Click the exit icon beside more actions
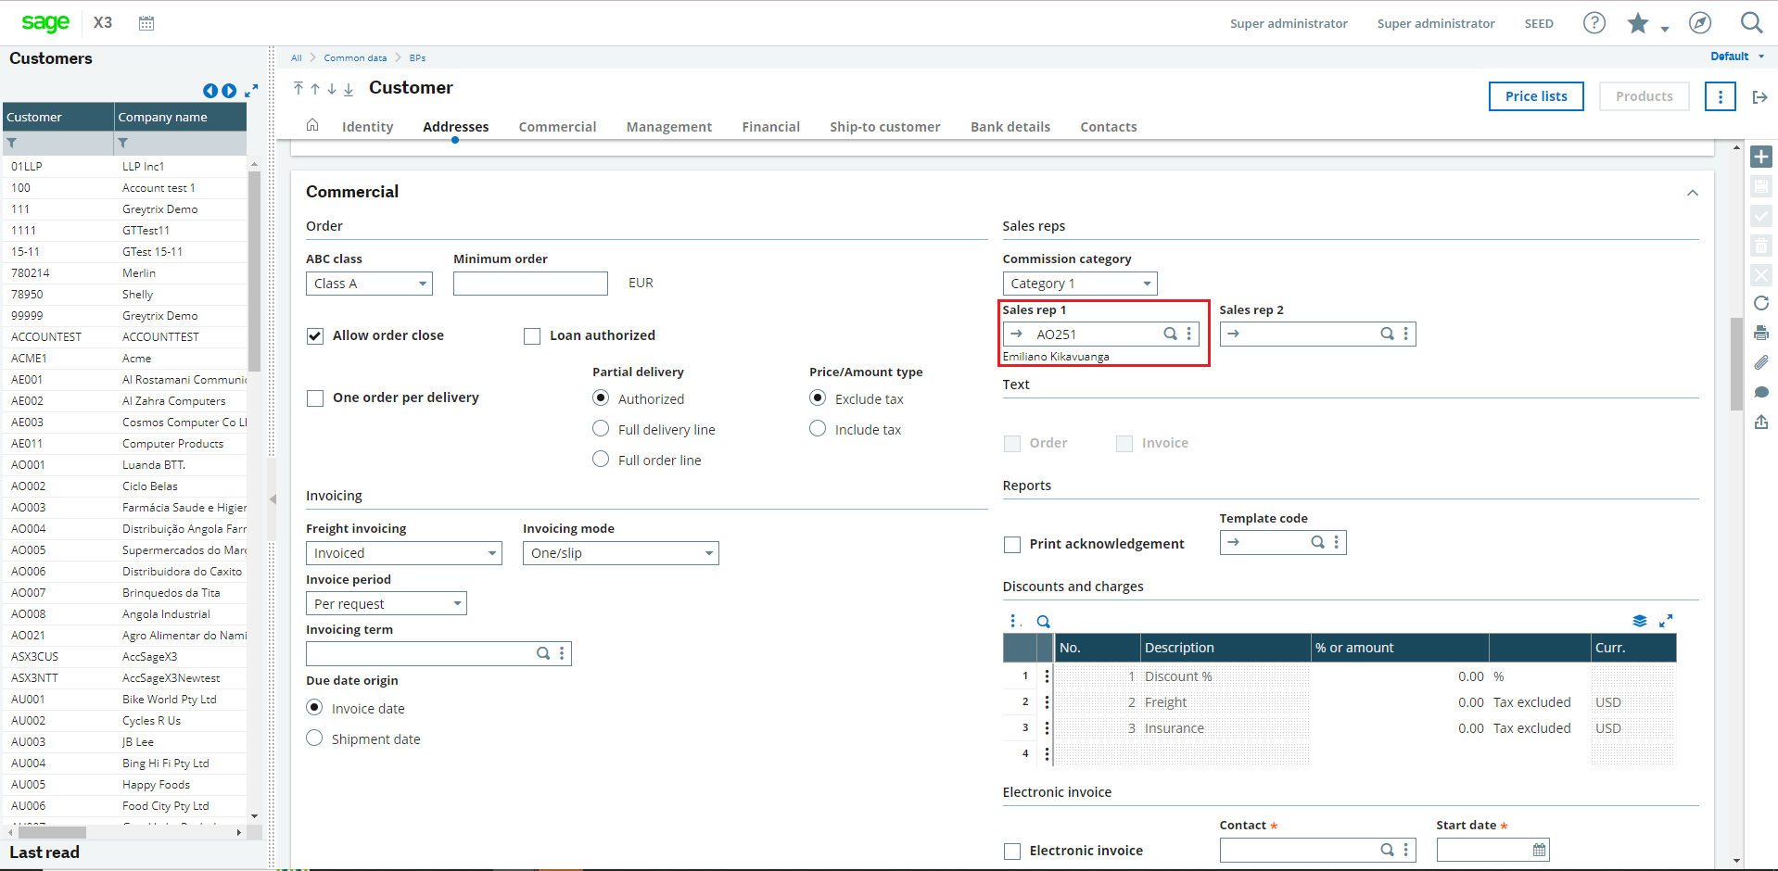This screenshot has height=871, width=1778. [1759, 97]
